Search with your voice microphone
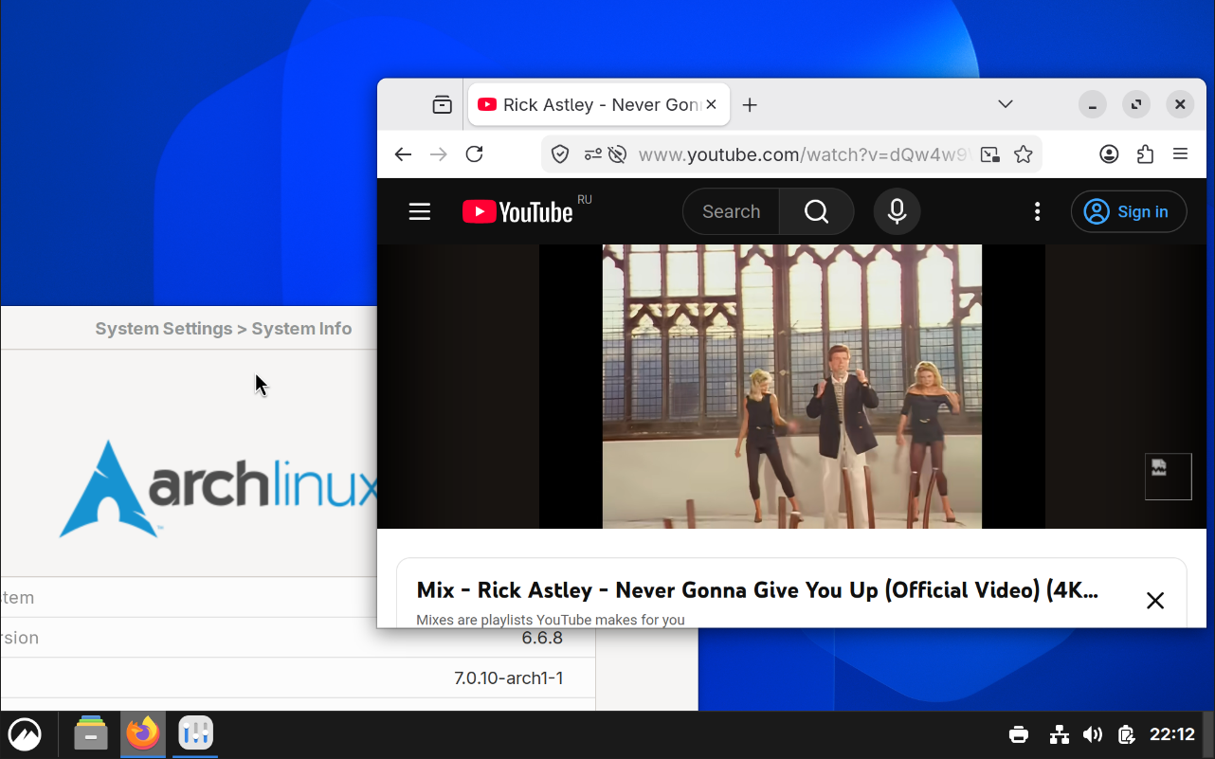Viewport: 1215px width, 759px height. [897, 211]
